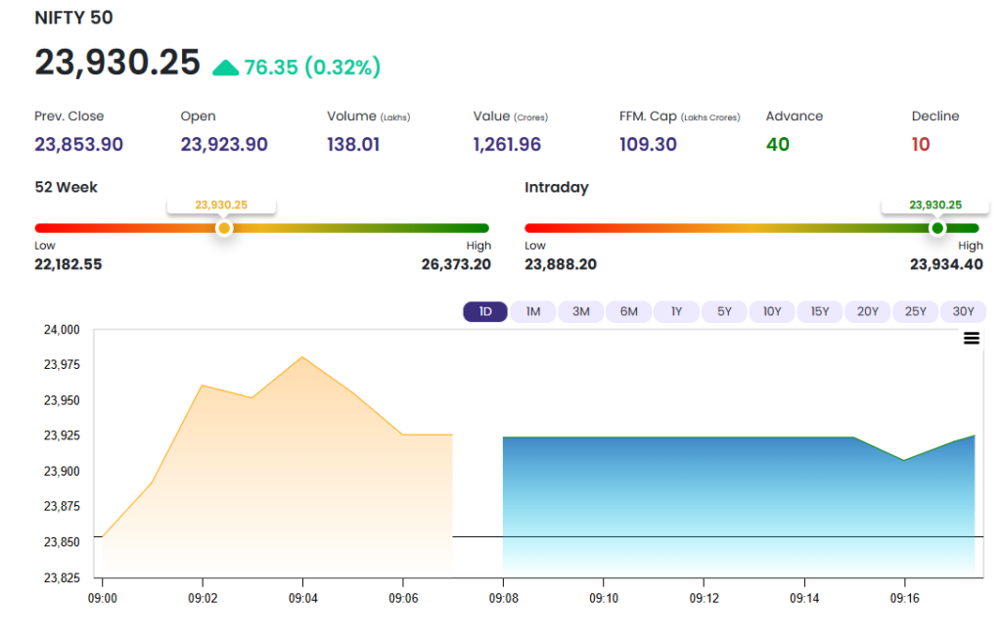This screenshot has height=643, width=1002.
Task: Pick the 15Y time range
Action: pyautogui.click(x=820, y=311)
